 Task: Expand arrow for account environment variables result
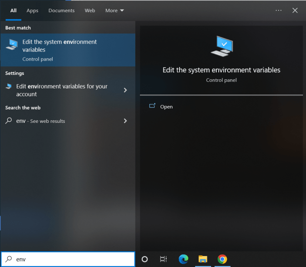pos(125,90)
